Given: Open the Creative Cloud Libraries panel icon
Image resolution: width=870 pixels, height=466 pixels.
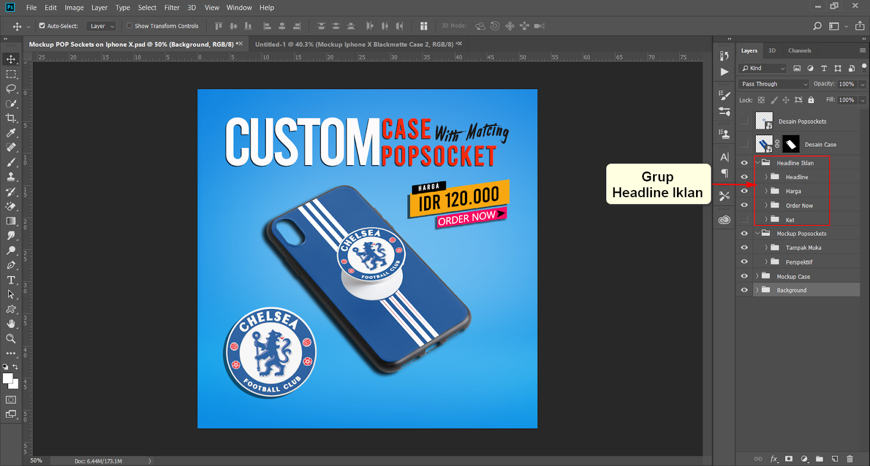Looking at the screenshot, I should point(724,220).
